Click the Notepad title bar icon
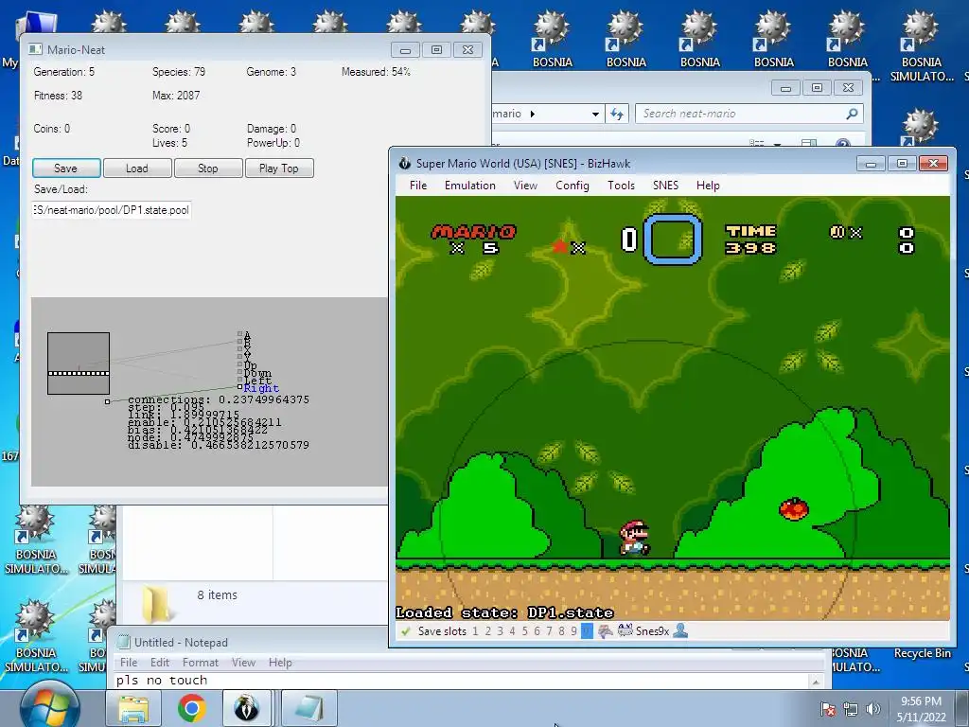969x727 pixels. pyautogui.click(x=124, y=643)
